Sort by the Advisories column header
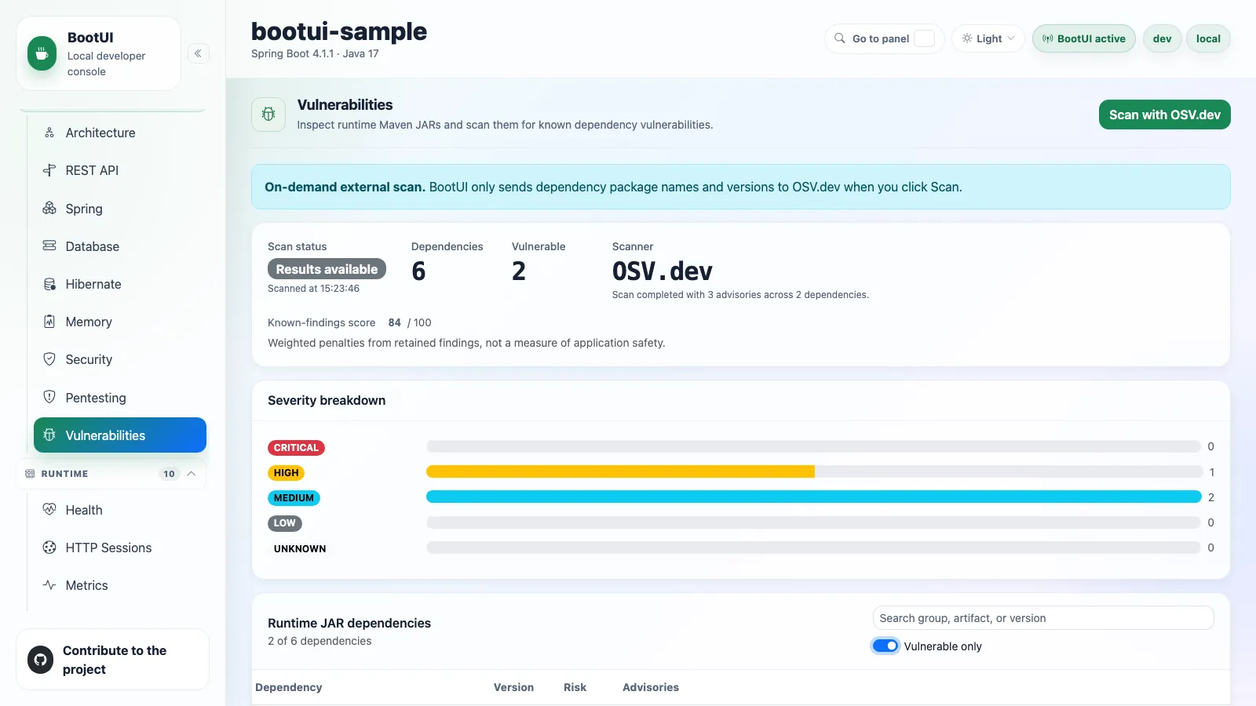This screenshot has width=1256, height=706. click(651, 687)
